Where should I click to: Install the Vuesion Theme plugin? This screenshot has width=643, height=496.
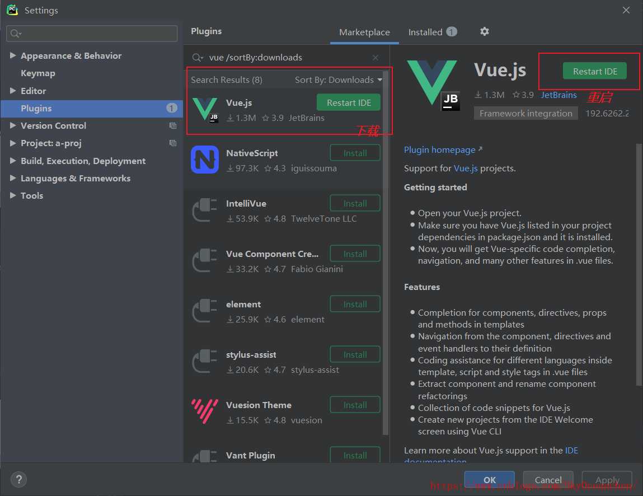(355, 405)
